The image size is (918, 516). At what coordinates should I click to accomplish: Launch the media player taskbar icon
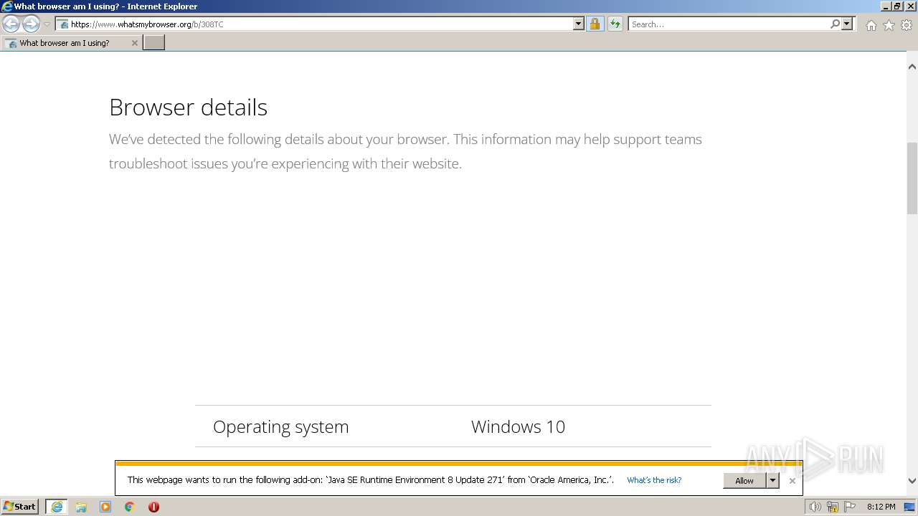tap(105, 507)
